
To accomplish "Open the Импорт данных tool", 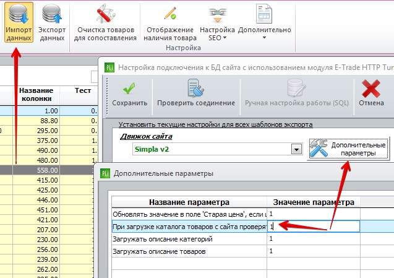I will (x=19, y=22).
